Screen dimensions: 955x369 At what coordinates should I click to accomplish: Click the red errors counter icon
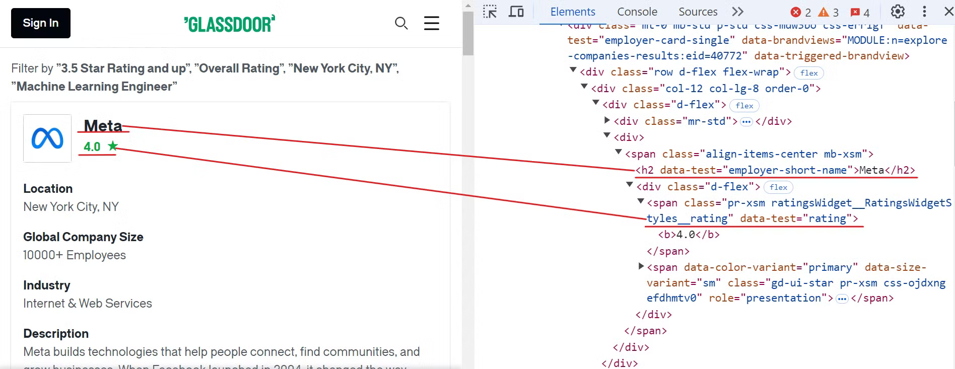point(796,12)
